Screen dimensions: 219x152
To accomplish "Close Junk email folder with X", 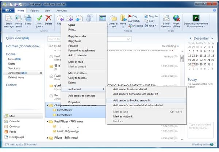I will pos(41,73).
